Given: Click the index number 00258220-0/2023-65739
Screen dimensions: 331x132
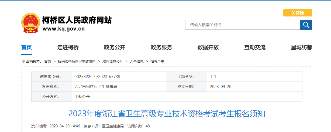Looking at the screenshot, I should point(97,77).
